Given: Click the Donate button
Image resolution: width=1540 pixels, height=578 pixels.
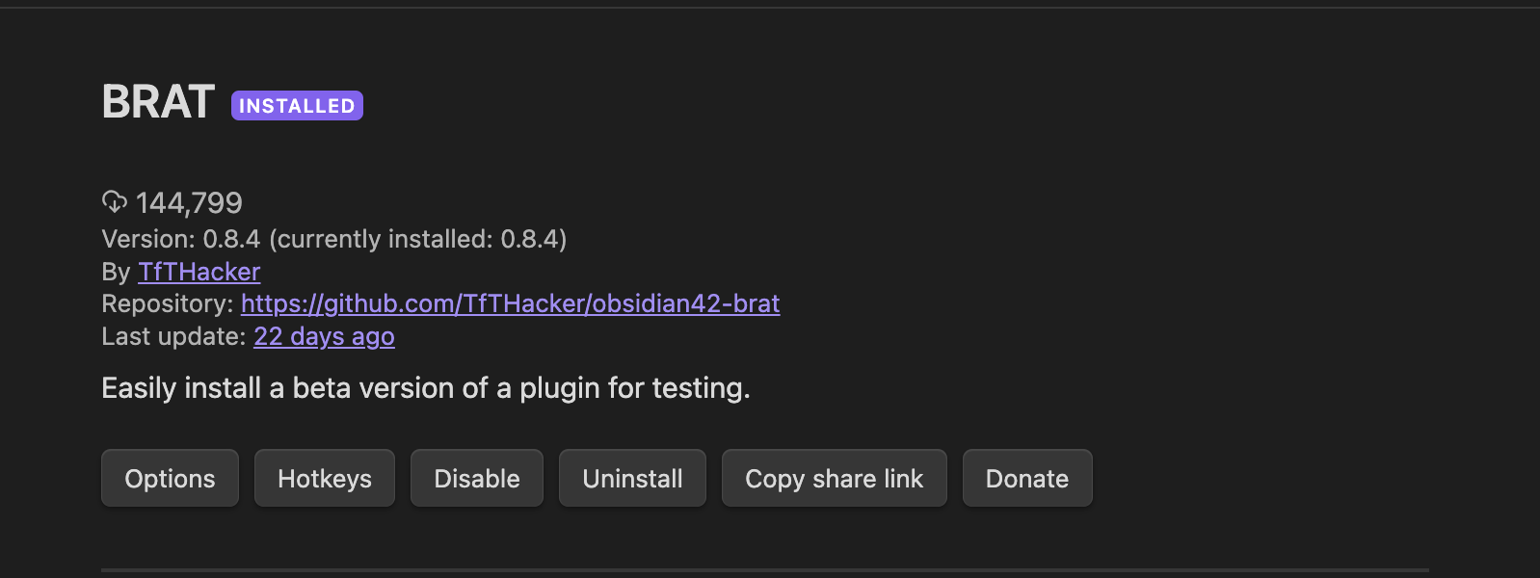Looking at the screenshot, I should coord(1026,478).
